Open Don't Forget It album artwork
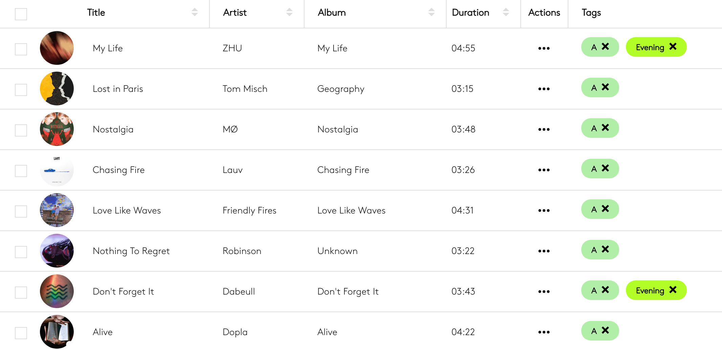 point(57,291)
